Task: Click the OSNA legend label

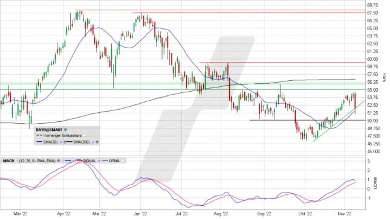Action: click(114, 160)
